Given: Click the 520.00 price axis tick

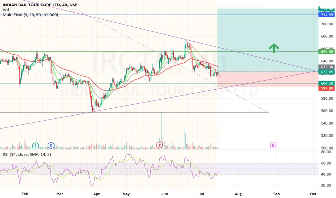Looking at the screenshot, I should 327,135.
